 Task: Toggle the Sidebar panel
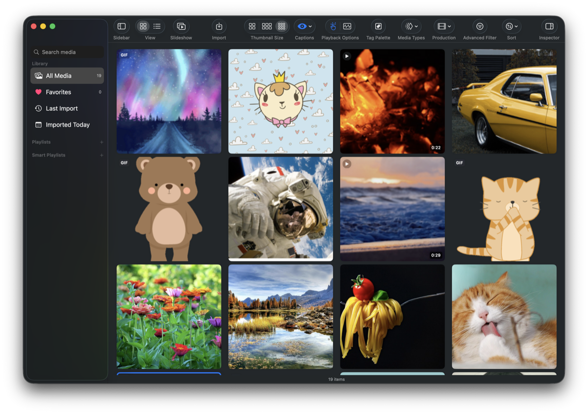click(121, 26)
